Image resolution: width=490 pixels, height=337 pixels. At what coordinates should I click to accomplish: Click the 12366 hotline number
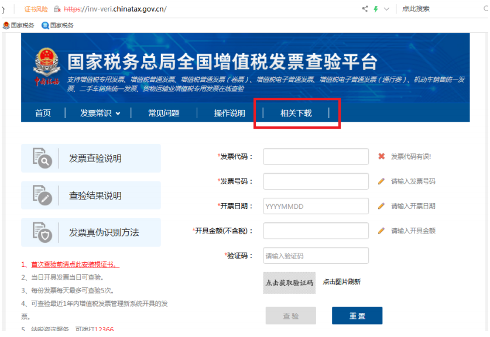pyautogui.click(x=104, y=329)
